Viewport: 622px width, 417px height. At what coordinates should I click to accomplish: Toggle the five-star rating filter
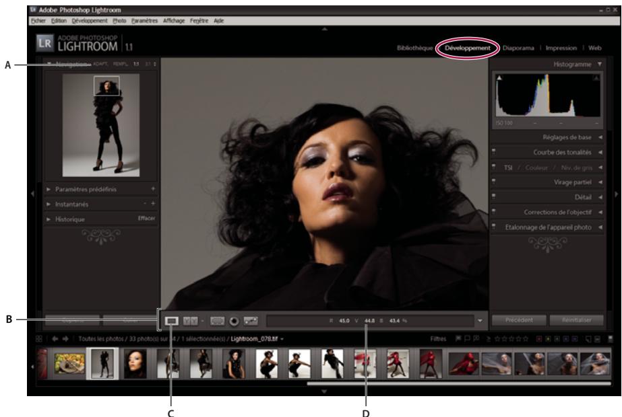click(x=526, y=340)
